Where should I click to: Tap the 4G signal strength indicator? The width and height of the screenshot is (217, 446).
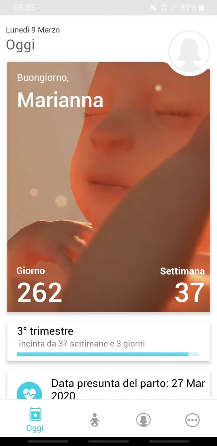[168, 8]
